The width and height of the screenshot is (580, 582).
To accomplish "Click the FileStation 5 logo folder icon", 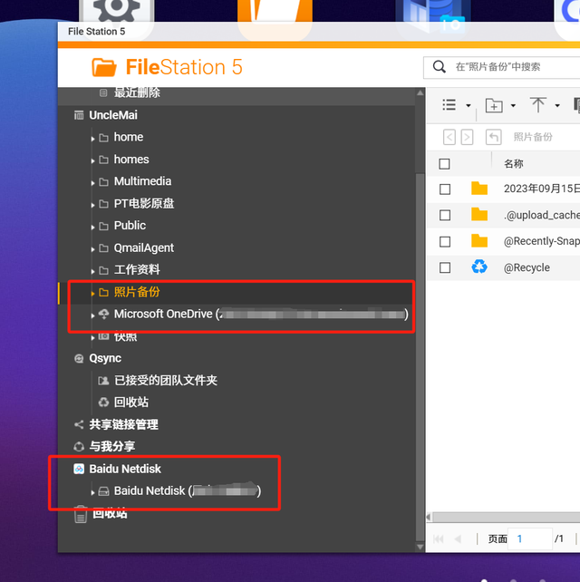I will (104, 67).
